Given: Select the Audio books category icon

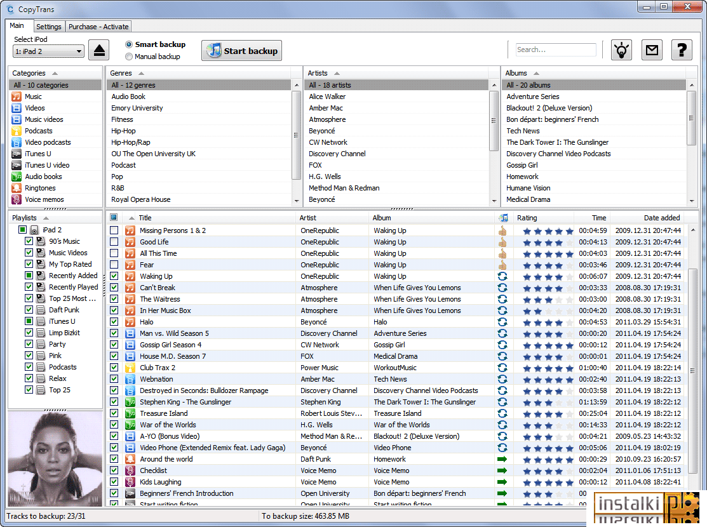Looking at the screenshot, I should pyautogui.click(x=17, y=177).
